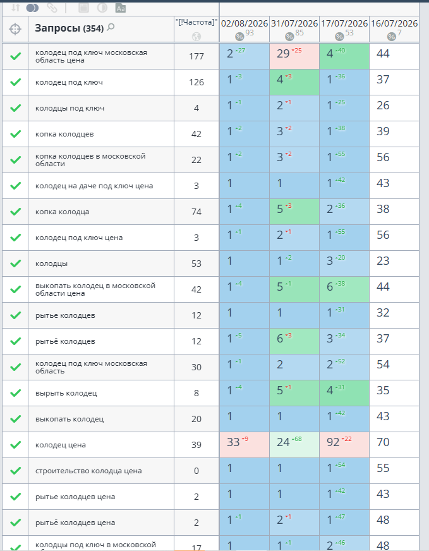Toggle the overlapping circles switch icon

[x=32, y=8]
